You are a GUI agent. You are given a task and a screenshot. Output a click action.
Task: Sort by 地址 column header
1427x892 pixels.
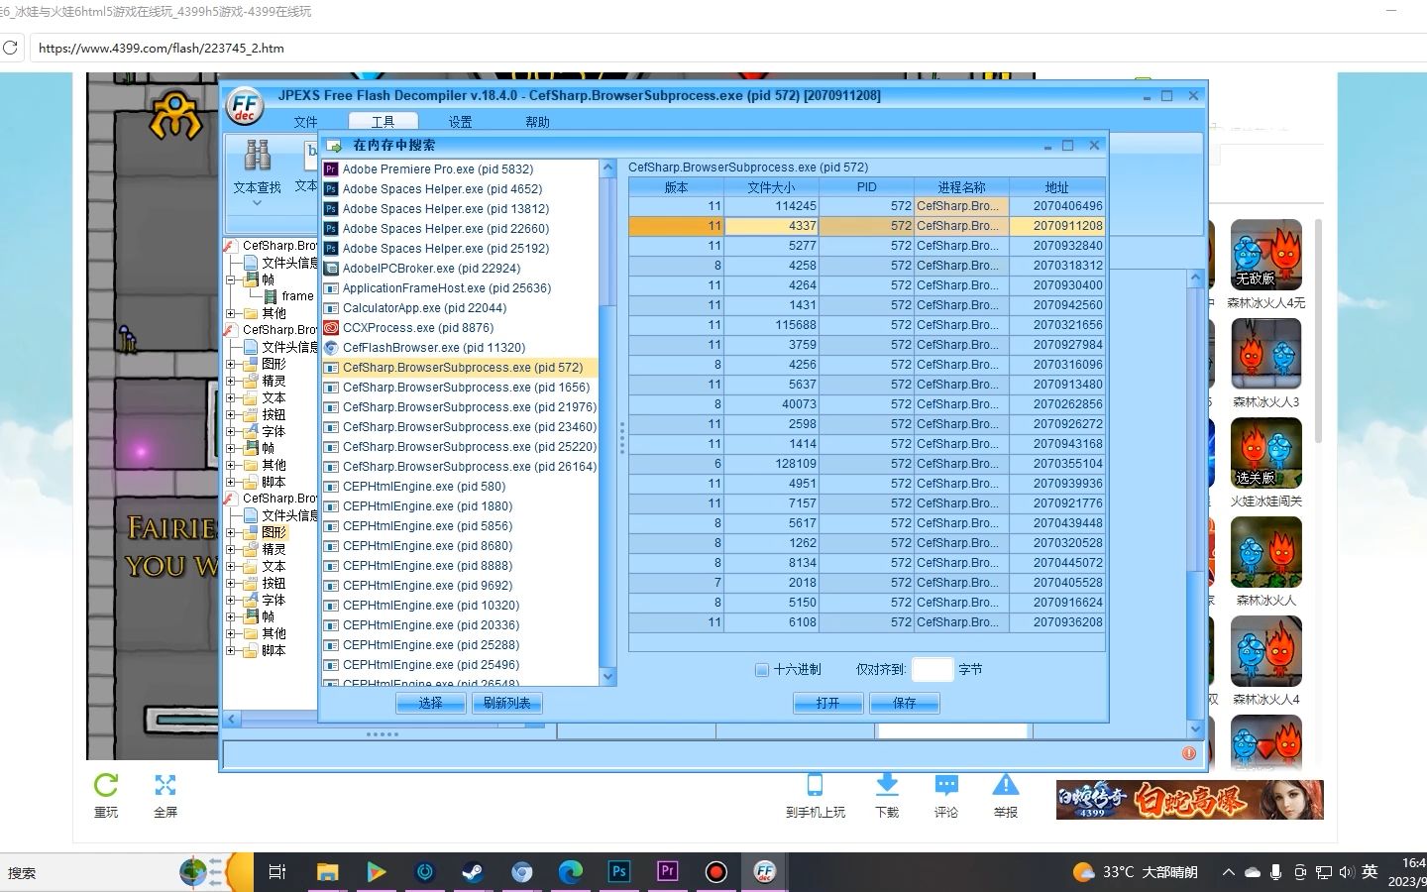(x=1056, y=187)
